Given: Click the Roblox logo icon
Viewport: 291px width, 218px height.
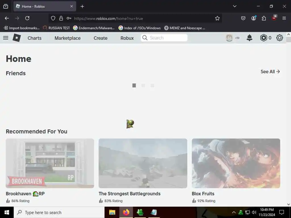Looking at the screenshot, I should point(17,38).
